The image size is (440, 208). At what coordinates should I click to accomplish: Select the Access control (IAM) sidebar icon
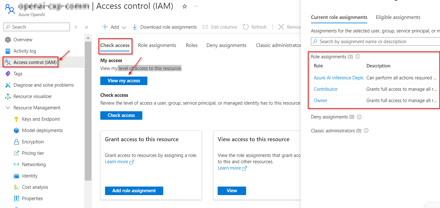coord(8,62)
